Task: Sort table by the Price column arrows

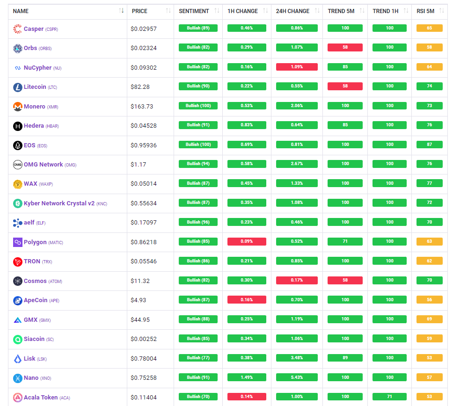Action: 168,11
